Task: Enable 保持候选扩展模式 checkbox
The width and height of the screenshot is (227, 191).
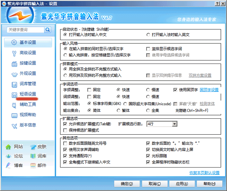Action: coord(65,130)
